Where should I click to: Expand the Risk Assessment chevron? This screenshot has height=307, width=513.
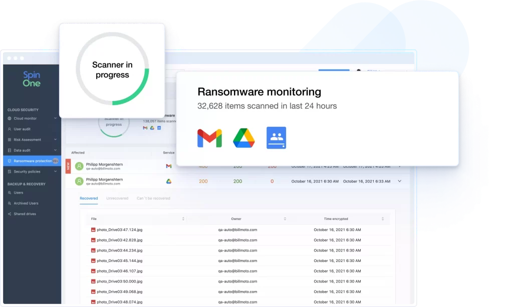pyautogui.click(x=55, y=139)
